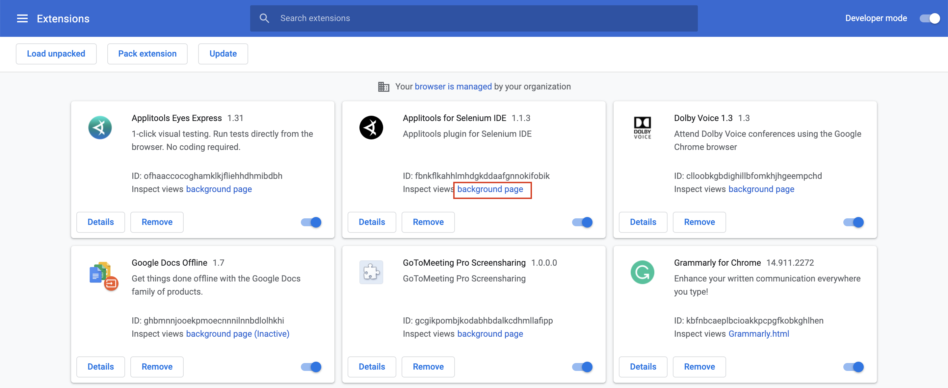Disable Applitools for Selenium IDE extension

pos(582,222)
